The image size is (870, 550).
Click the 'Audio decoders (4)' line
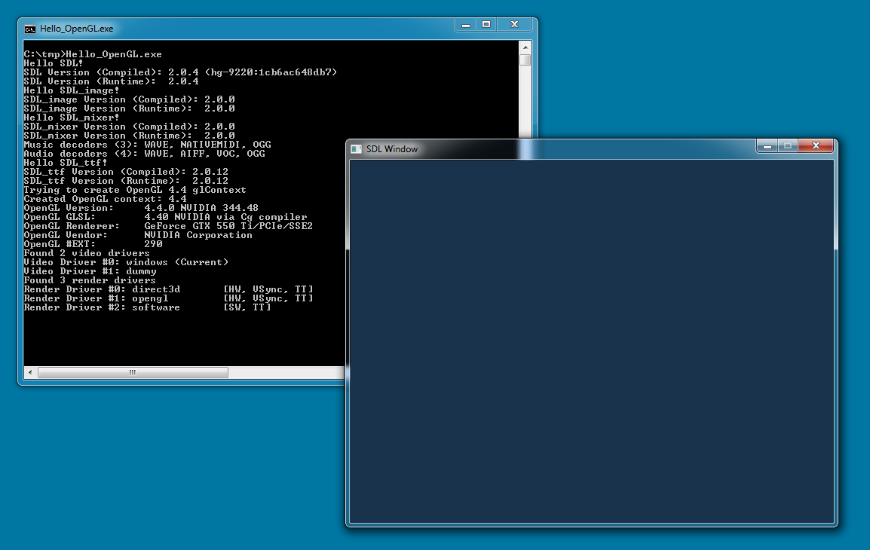coord(144,154)
